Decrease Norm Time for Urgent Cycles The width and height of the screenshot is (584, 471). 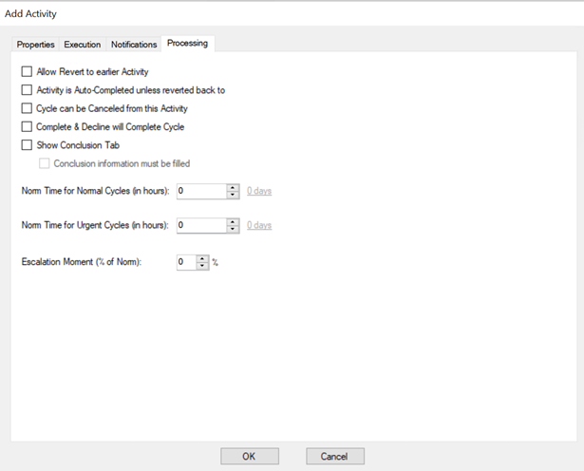coord(233,229)
